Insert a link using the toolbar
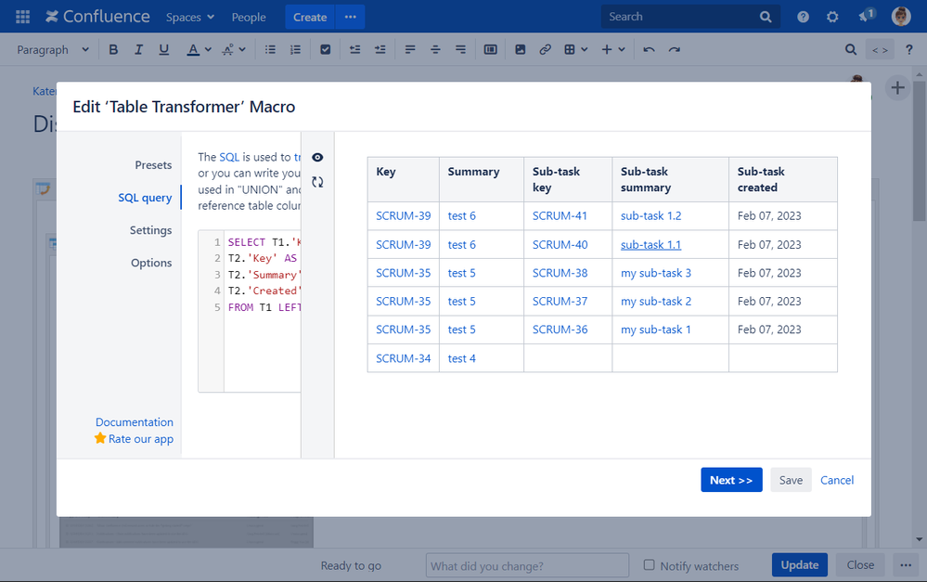The image size is (927, 582). point(545,50)
